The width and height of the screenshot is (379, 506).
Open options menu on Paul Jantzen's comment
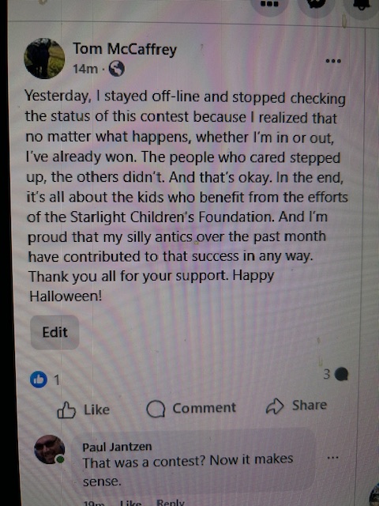(332, 458)
